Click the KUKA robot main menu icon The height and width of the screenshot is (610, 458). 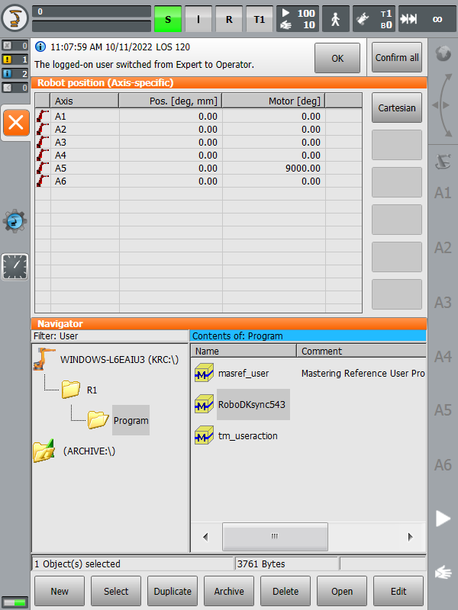tap(15, 18)
